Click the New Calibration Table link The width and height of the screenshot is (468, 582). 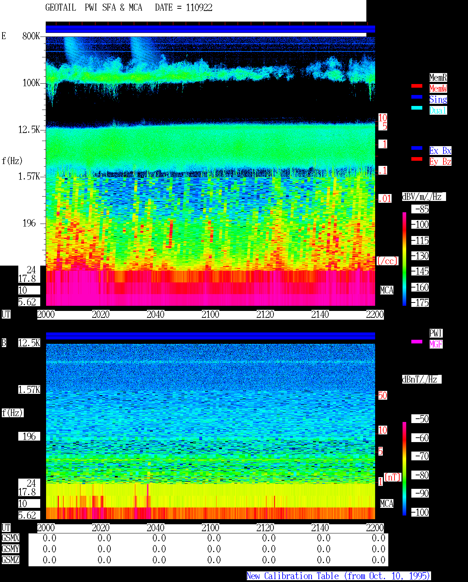tap(339, 576)
